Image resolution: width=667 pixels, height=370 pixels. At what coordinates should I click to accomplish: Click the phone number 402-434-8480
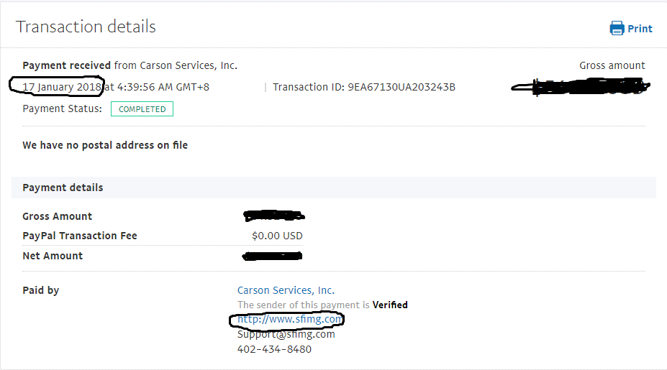pos(274,349)
